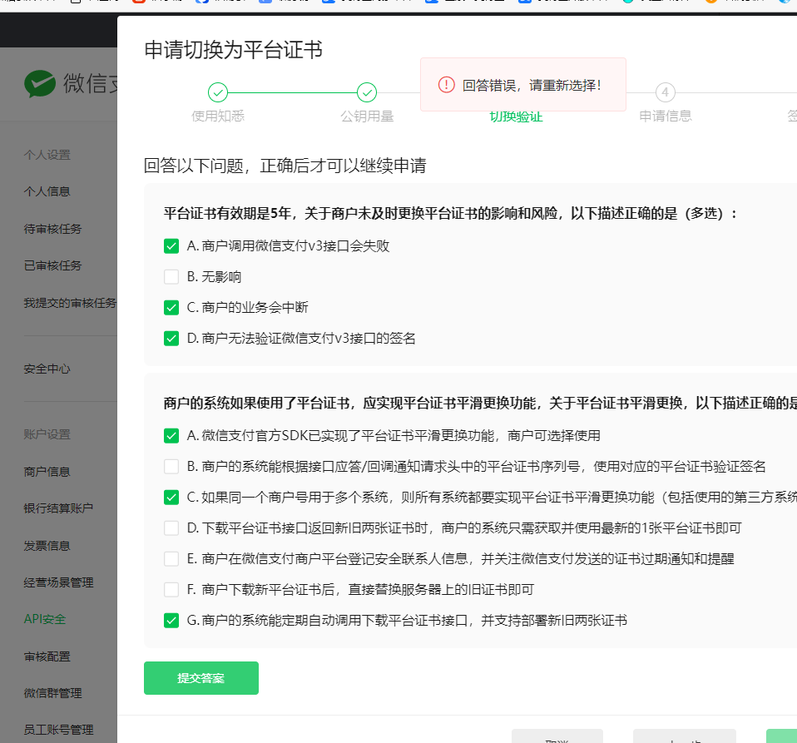Uncheck option A 商户调用微信支付v3接口会失败
The image size is (797, 743).
click(171, 246)
